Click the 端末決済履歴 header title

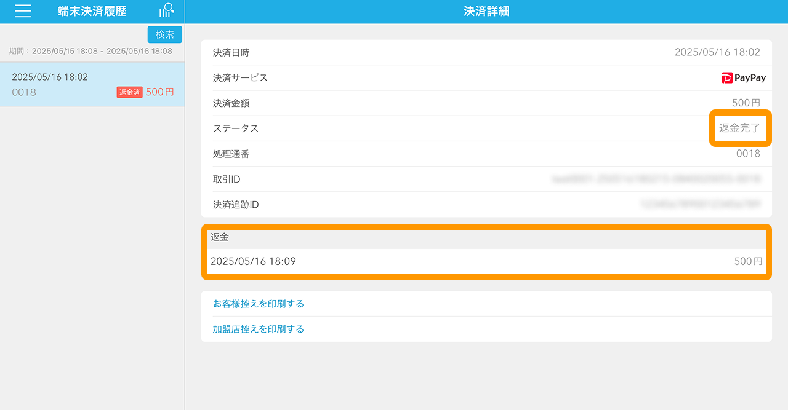(x=92, y=11)
